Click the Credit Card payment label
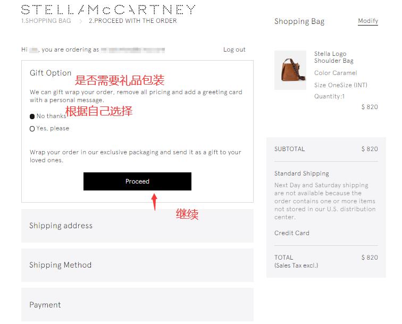This screenshot has height=324, width=402. pyautogui.click(x=292, y=233)
